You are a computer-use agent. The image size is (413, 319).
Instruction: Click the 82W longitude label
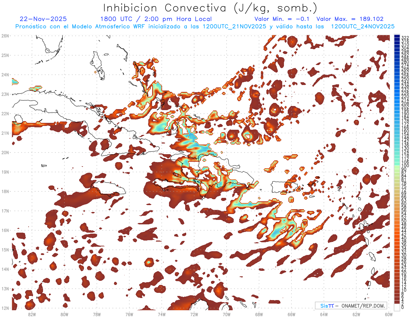pos(32,314)
